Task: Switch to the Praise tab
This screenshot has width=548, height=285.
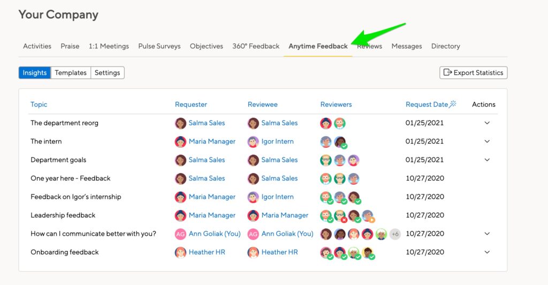Action: pos(70,46)
